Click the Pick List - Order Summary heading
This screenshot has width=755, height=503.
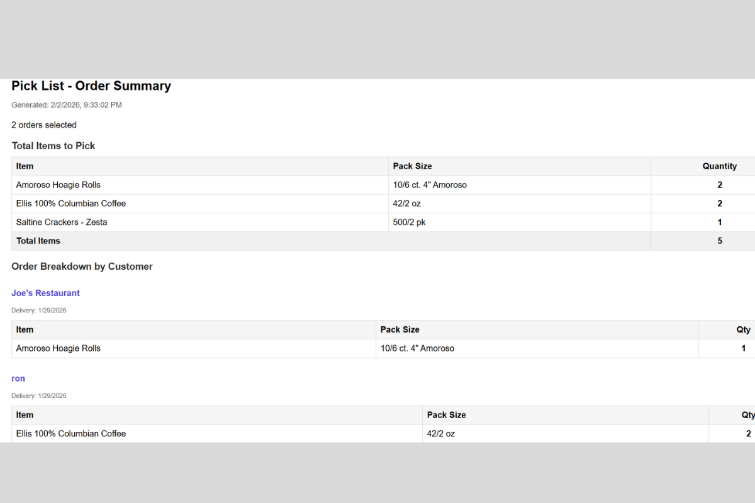pos(91,86)
